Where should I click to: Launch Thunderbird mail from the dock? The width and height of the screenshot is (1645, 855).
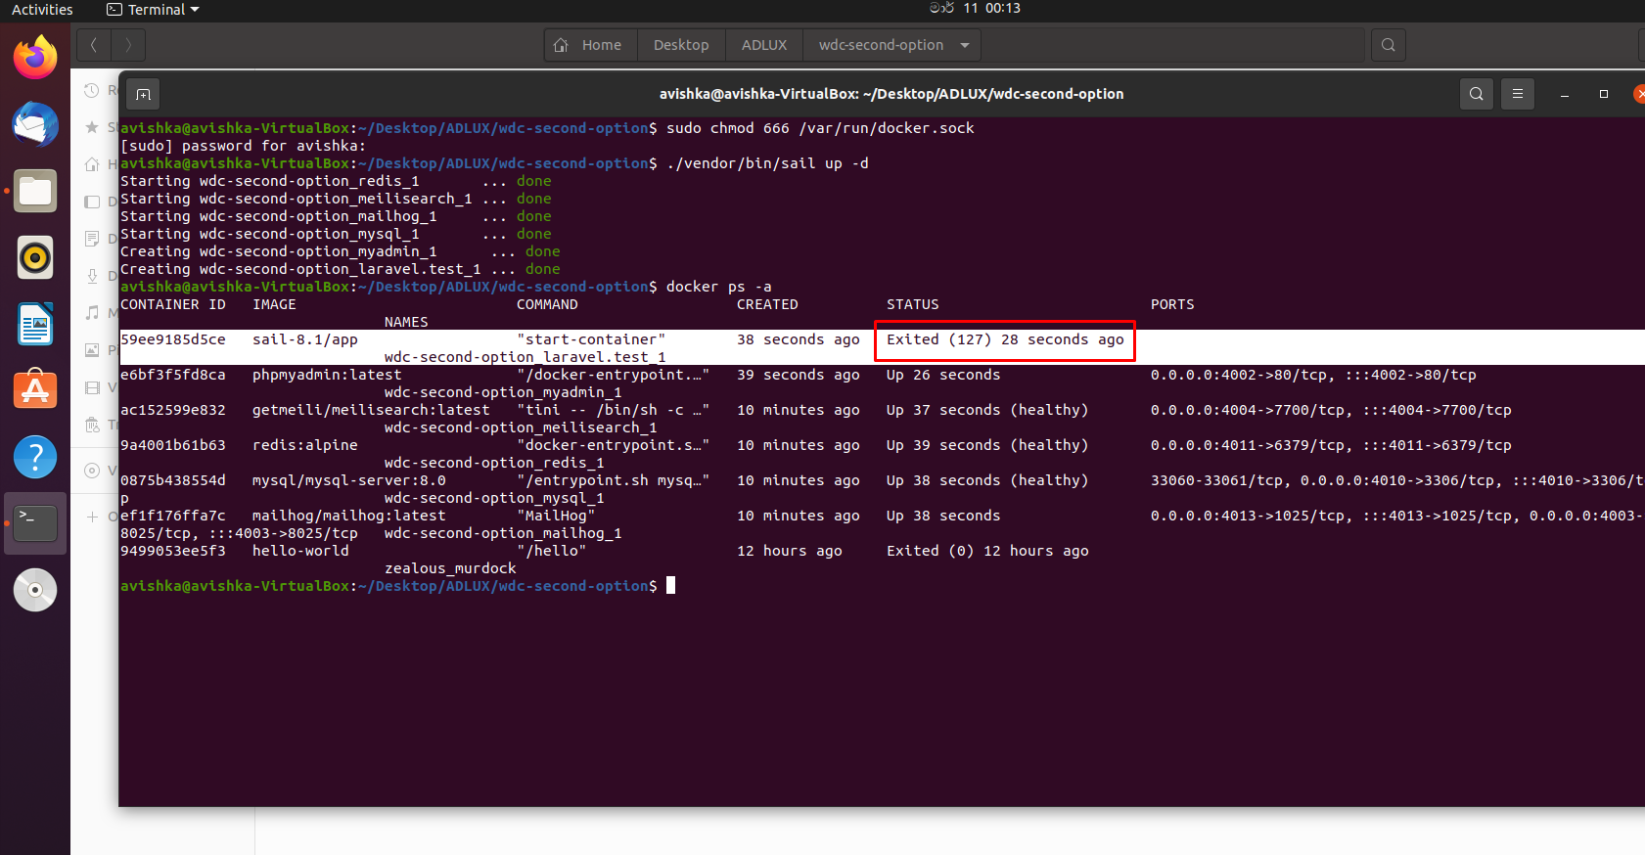coord(35,124)
